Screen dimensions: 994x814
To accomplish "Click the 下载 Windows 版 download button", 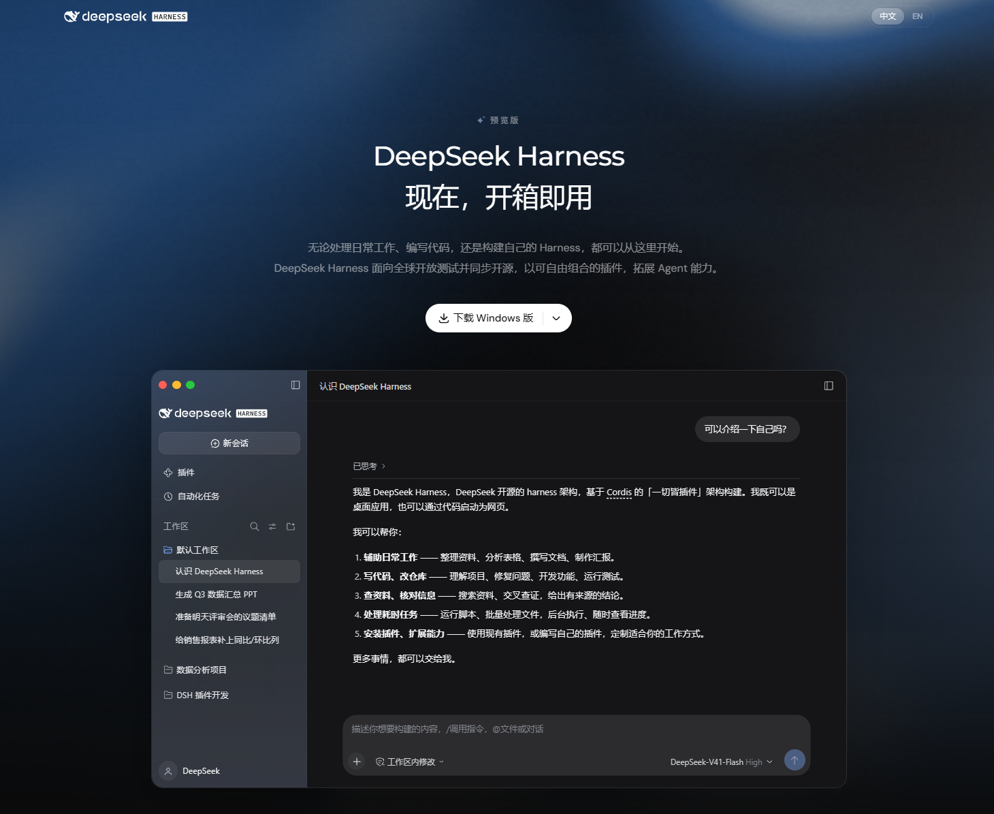I will (485, 318).
